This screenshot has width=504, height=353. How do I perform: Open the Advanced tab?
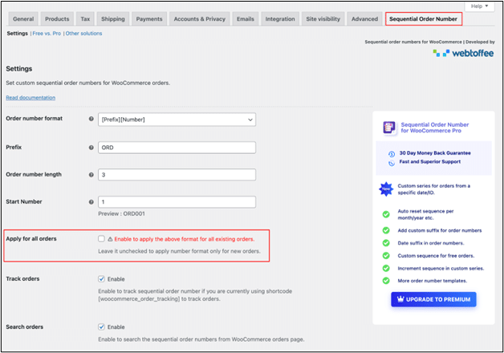(x=364, y=19)
